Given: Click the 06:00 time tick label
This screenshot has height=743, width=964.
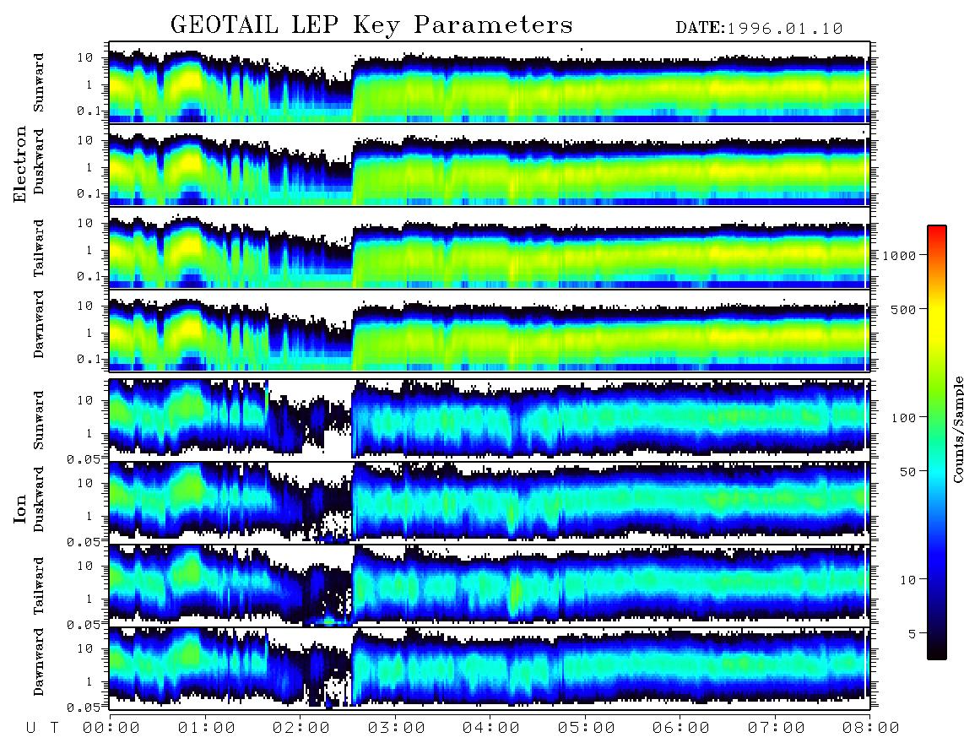Looking at the screenshot, I should (681, 729).
